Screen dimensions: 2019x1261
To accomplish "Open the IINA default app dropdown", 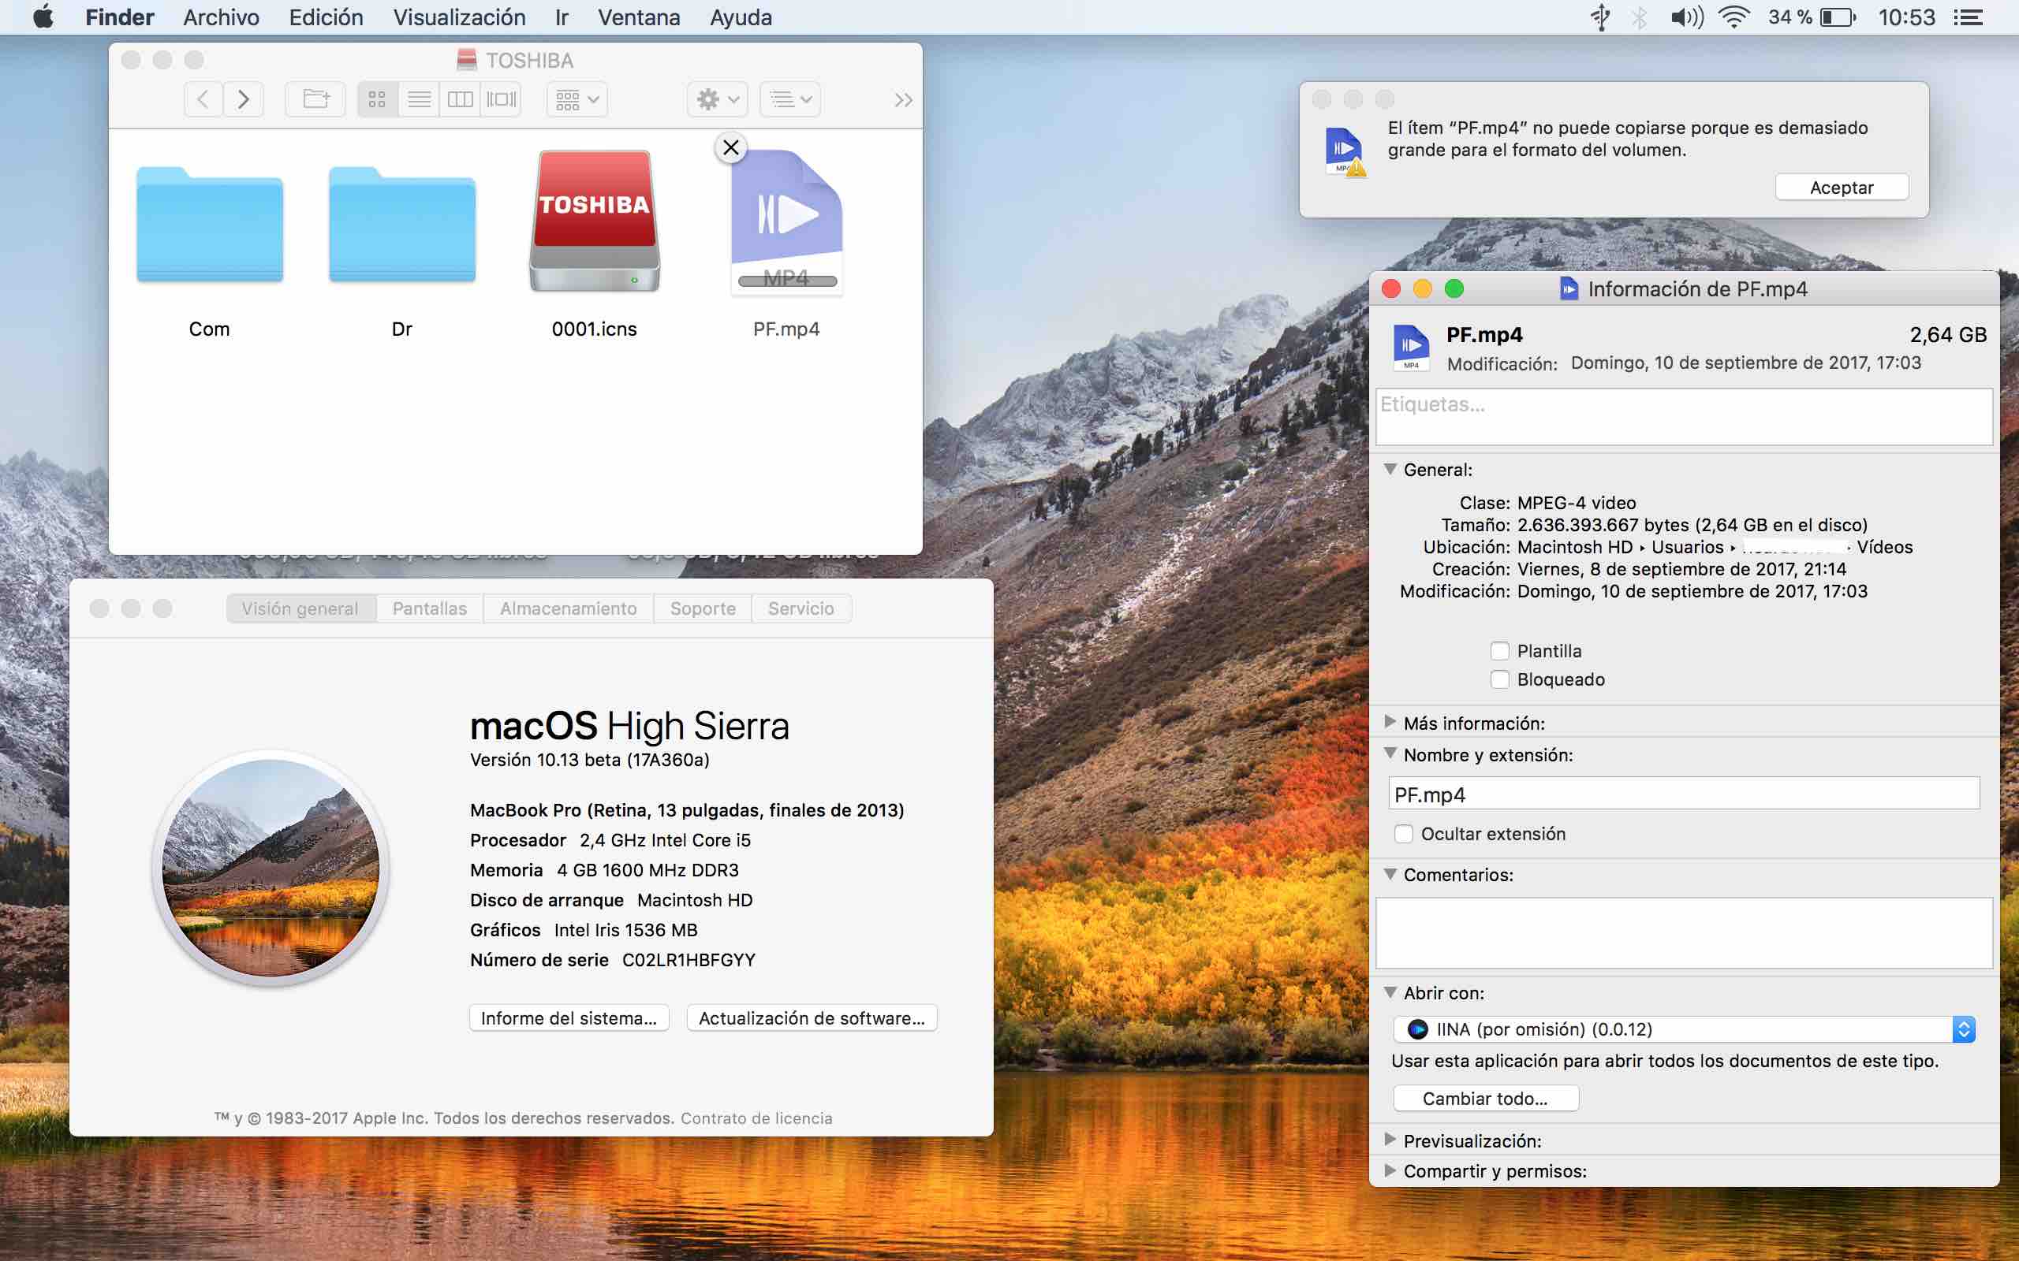I will click(x=1684, y=1029).
